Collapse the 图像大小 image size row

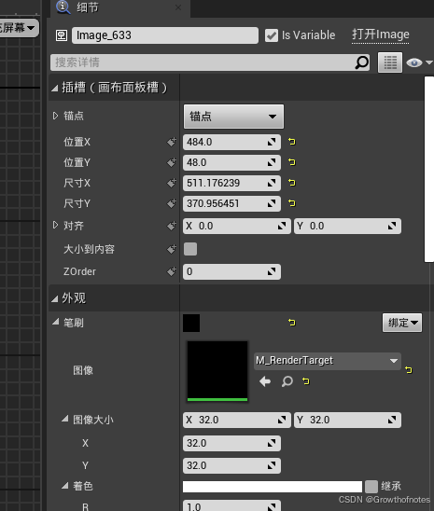click(65, 419)
